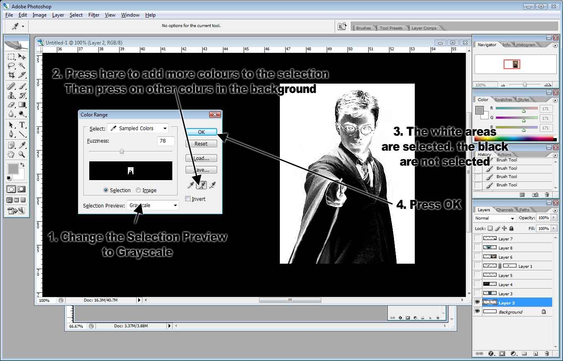Open Selection Preview Grayscale dropdown
The width and height of the screenshot is (563, 361).
coord(152,205)
